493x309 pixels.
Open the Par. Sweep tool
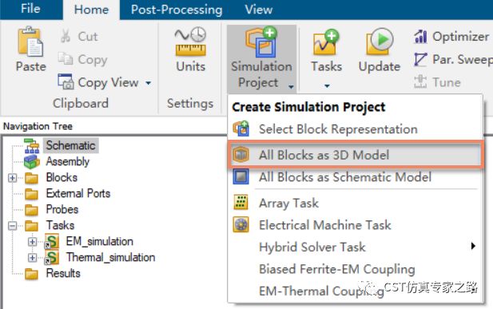pyautogui.click(x=453, y=59)
